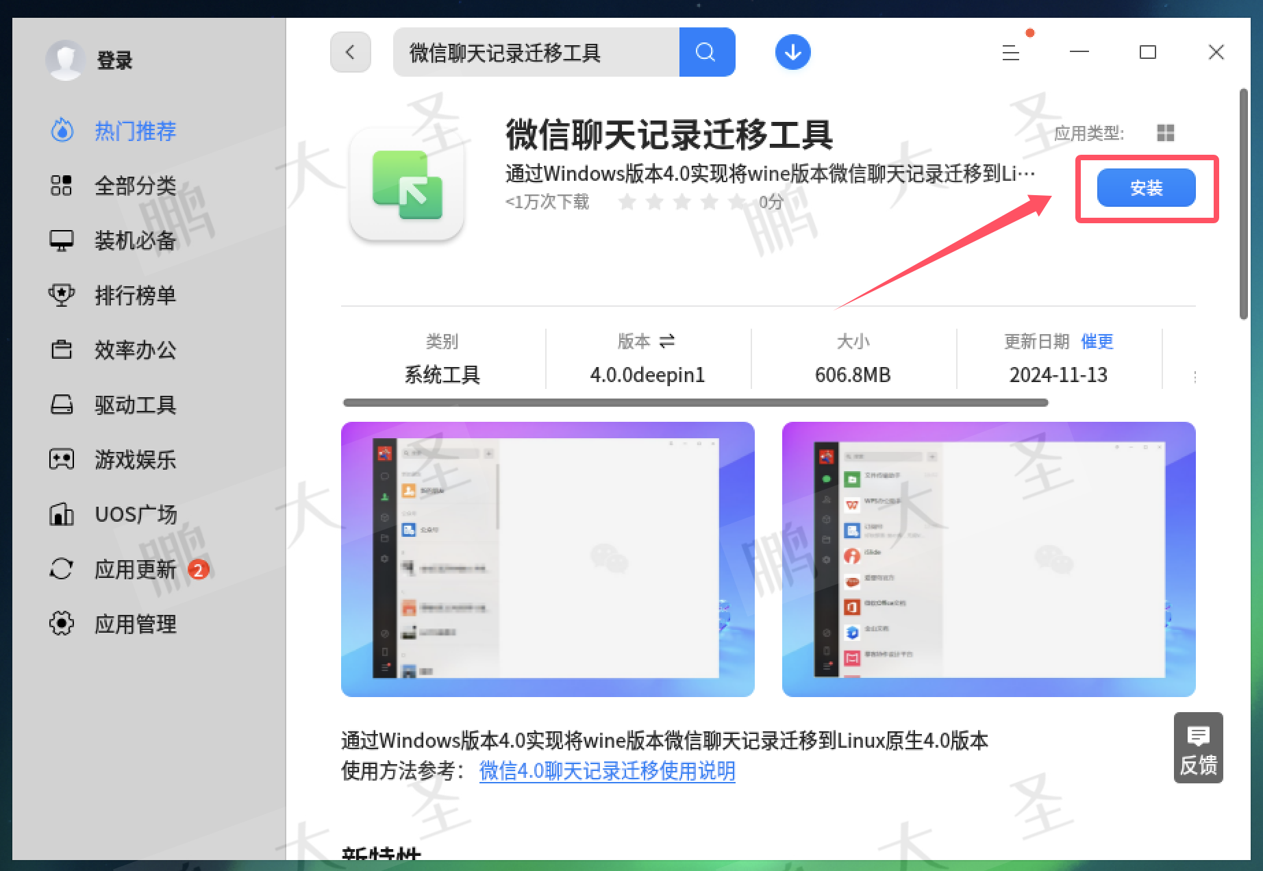This screenshot has height=871, width=1263.
Task: Click update date 2024-11-13
Action: click(x=1058, y=375)
